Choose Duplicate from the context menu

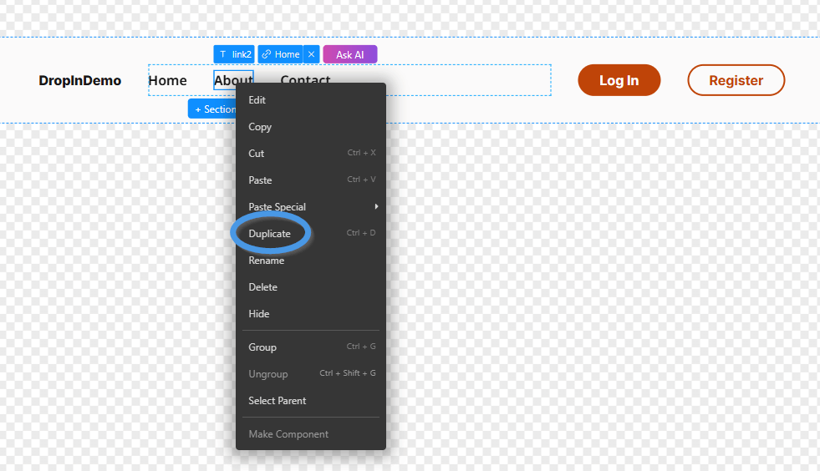[311, 233]
